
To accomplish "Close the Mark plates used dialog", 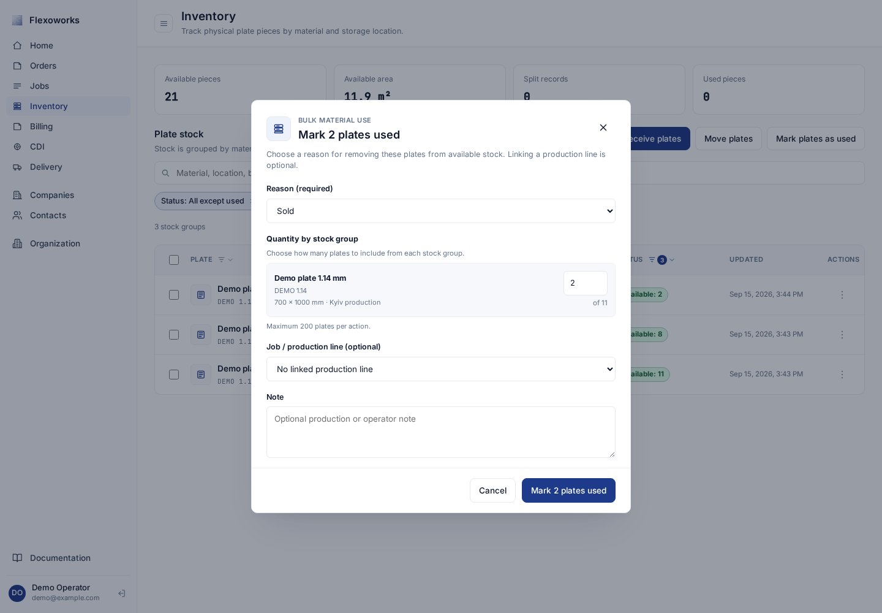I will tap(603, 128).
